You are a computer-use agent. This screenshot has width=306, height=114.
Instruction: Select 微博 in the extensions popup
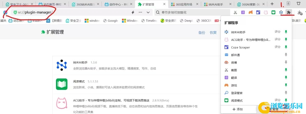[256, 63]
